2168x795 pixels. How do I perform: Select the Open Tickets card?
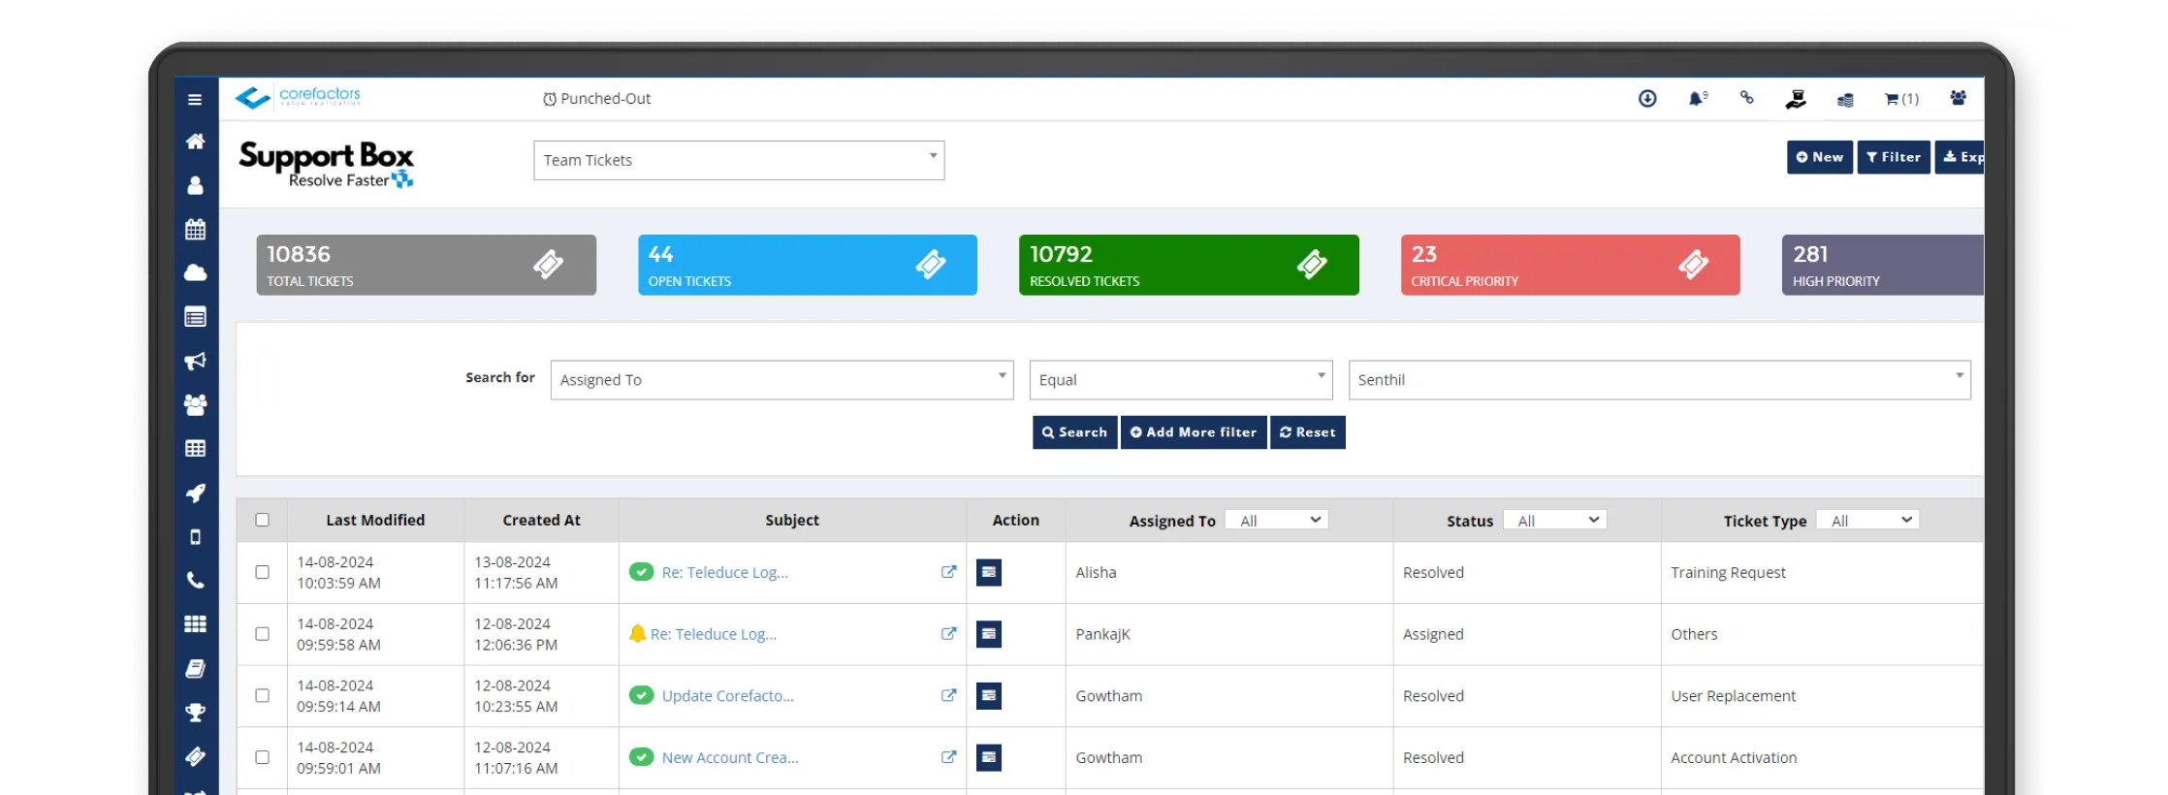point(808,265)
